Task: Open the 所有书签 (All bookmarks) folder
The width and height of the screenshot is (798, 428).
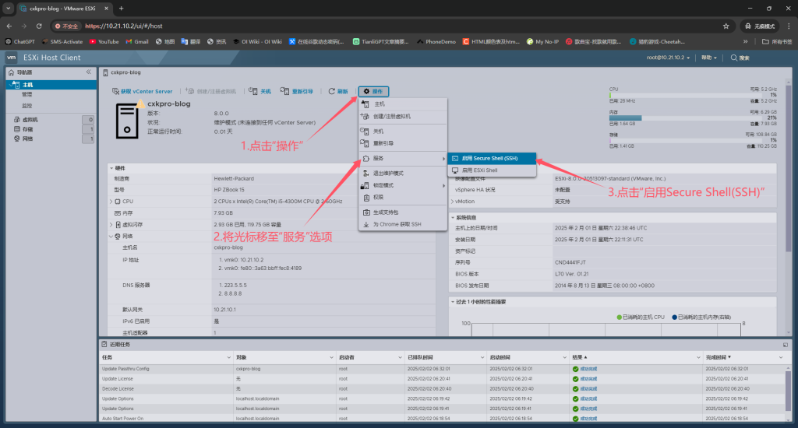Action: coord(777,42)
